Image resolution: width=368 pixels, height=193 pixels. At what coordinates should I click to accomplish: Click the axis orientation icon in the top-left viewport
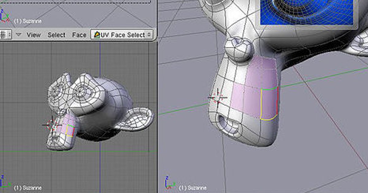click(4, 15)
